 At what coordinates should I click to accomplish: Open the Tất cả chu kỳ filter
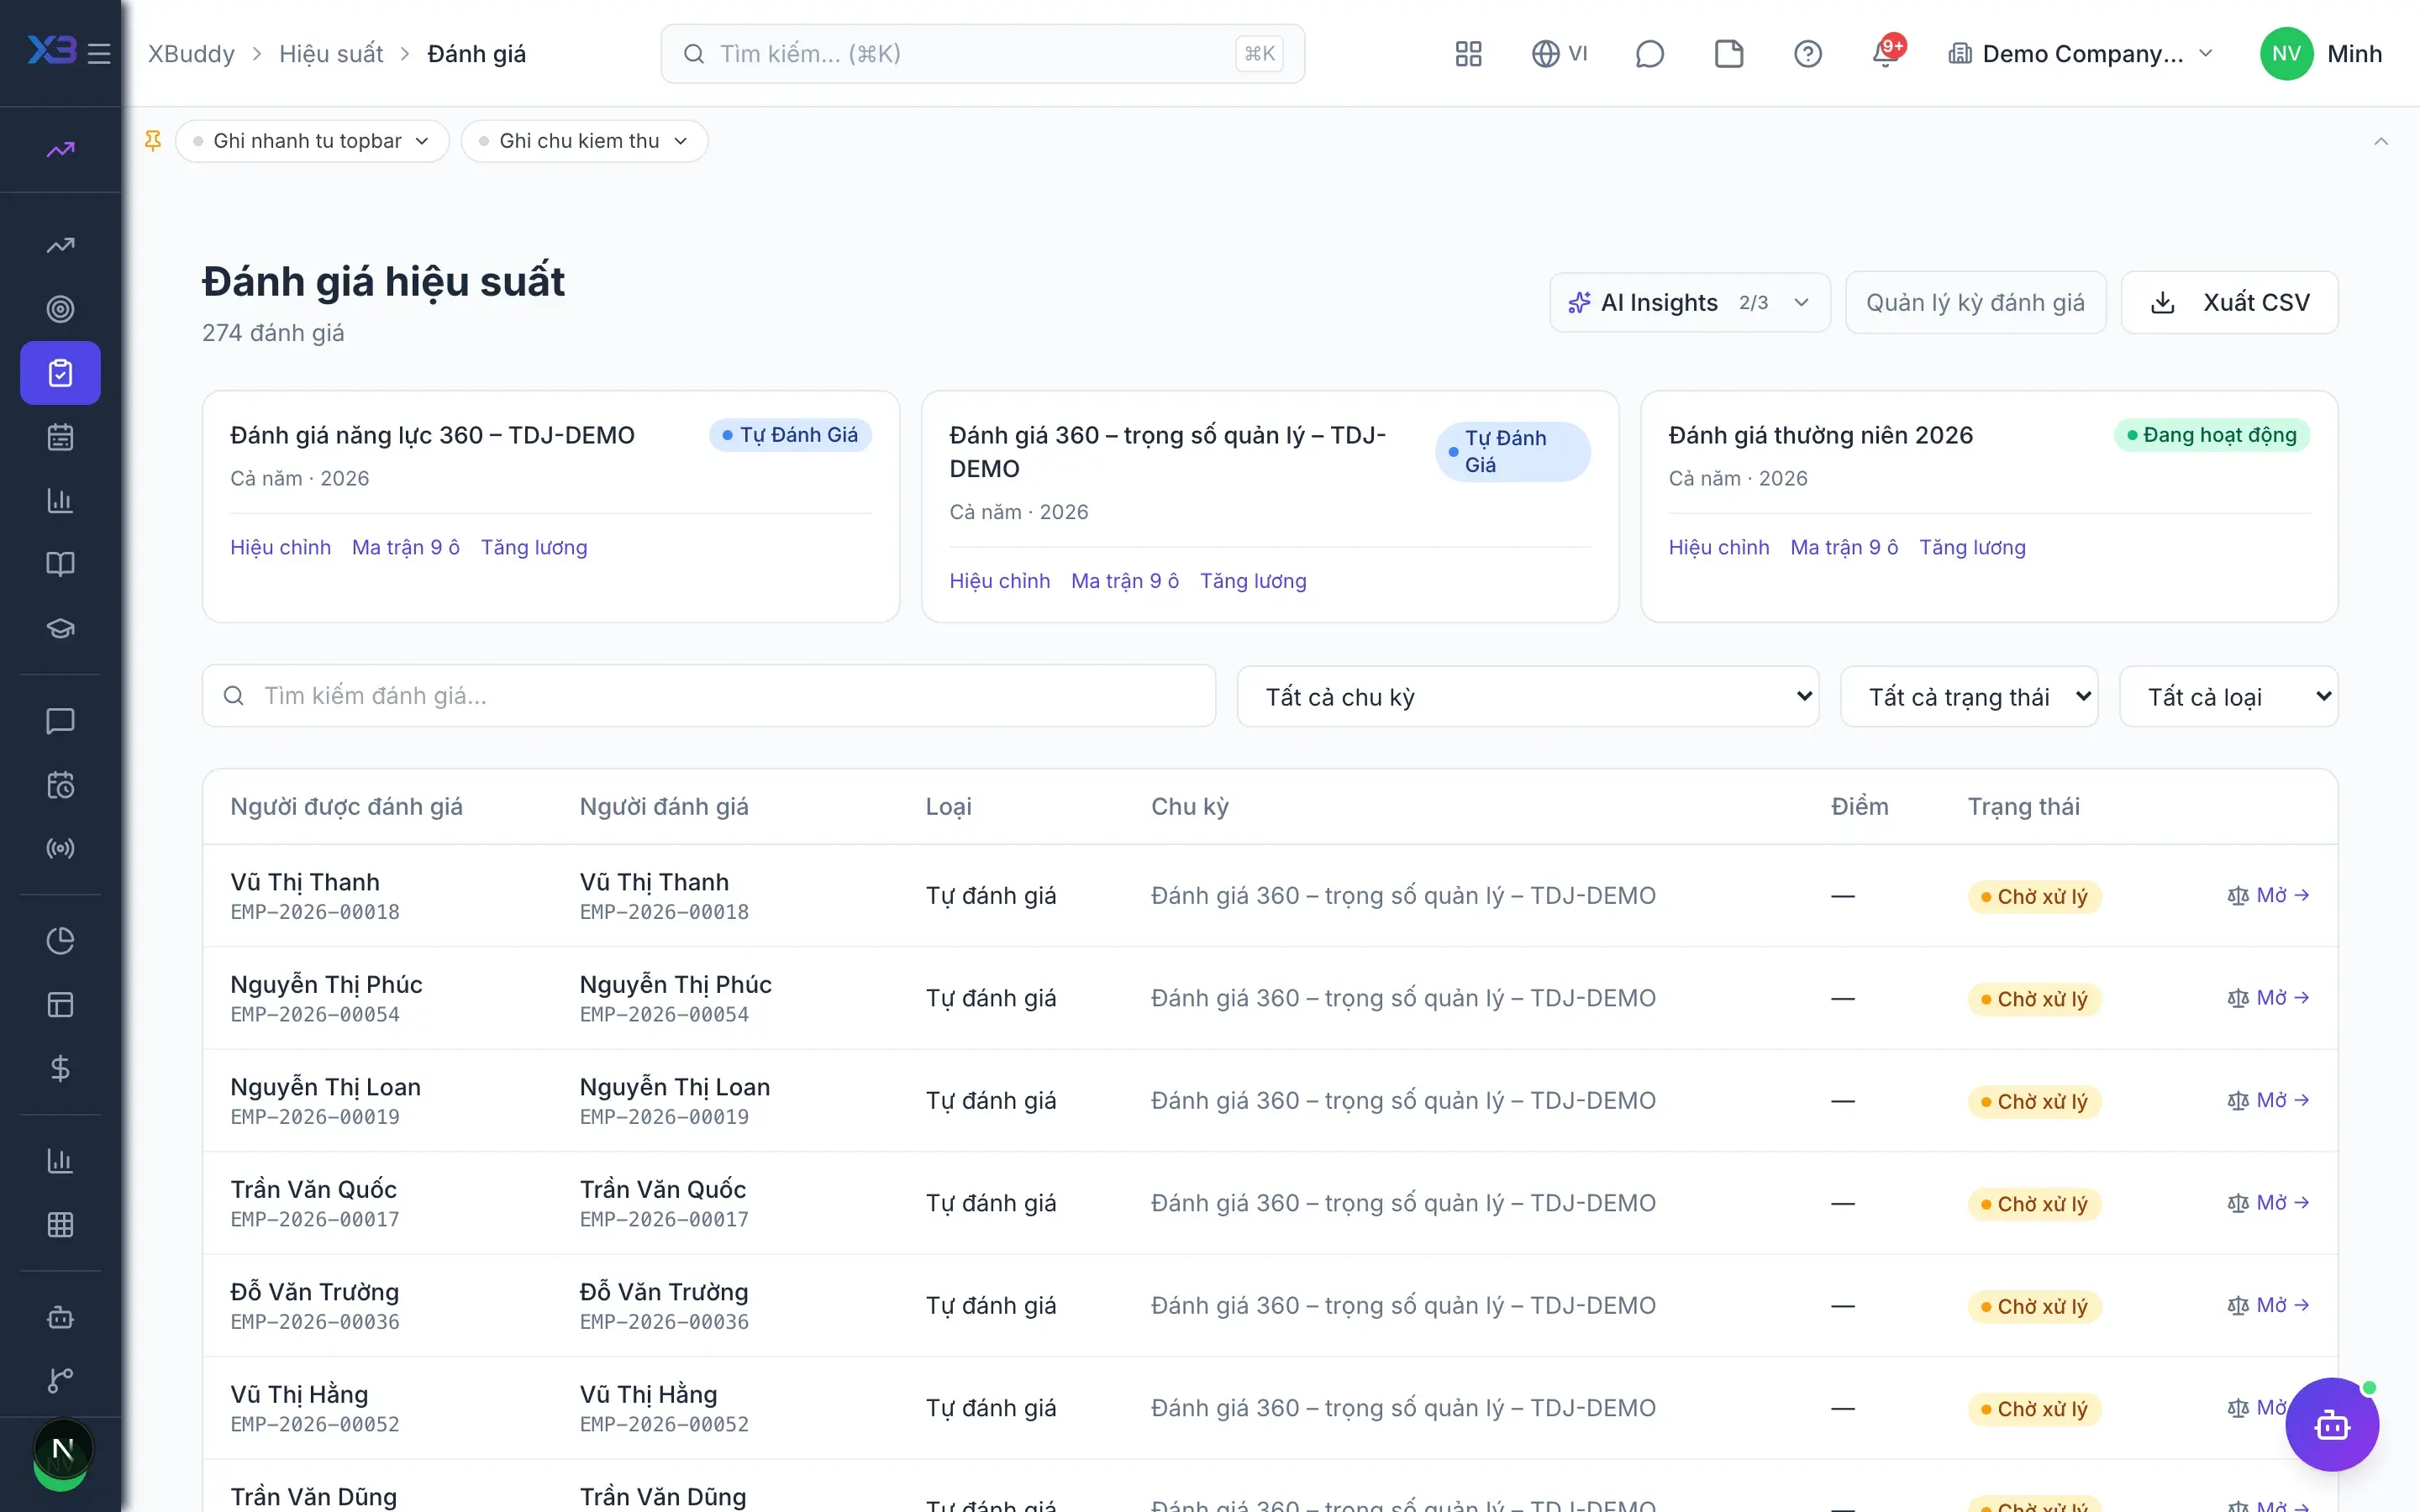click(1528, 697)
